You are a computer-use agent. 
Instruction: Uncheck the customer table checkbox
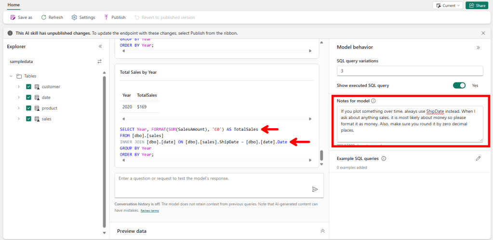tap(29, 87)
